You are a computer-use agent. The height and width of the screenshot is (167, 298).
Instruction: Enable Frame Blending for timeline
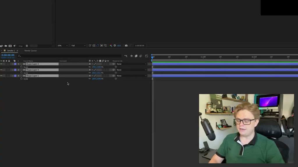tap(136, 56)
